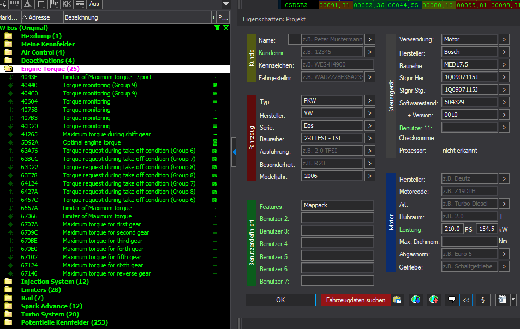Screen dimensions: 520x329
Task: Toggle the Aus button in toolbar
Action: coord(94,4)
